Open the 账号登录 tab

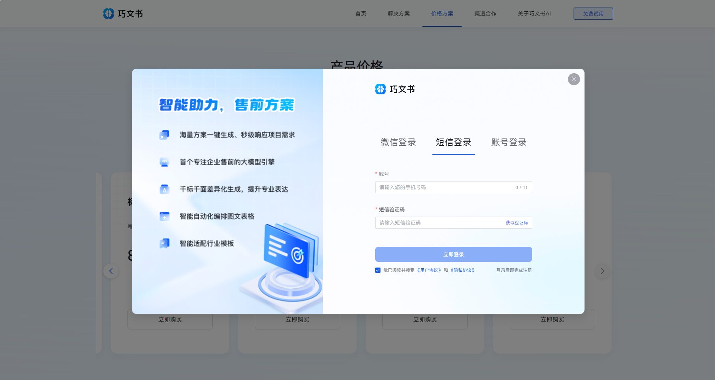[509, 143]
